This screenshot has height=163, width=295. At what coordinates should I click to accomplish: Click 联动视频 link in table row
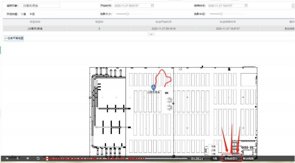tap(290, 28)
